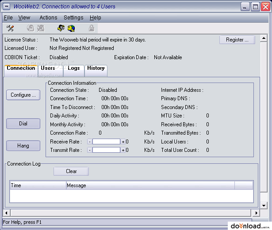Switch to the Logs tab
This screenshot has width=272, height=230.
[74, 71]
